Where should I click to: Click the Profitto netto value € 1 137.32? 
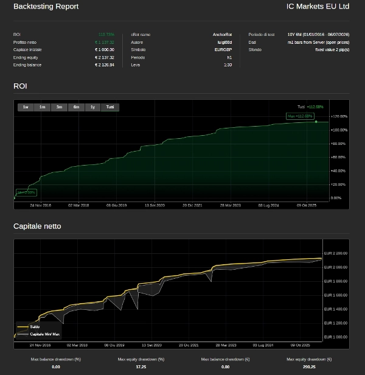pos(105,43)
